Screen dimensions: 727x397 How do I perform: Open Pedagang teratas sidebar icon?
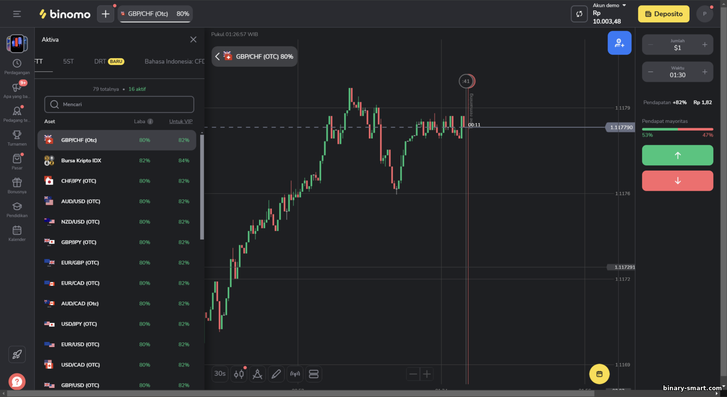pos(17,114)
